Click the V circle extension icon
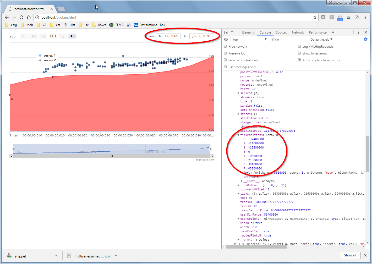372x264 pixels. [x=357, y=17]
